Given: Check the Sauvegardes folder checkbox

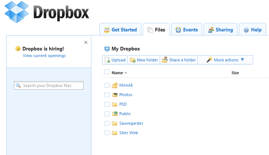Looking at the screenshot, I should click(x=107, y=123).
